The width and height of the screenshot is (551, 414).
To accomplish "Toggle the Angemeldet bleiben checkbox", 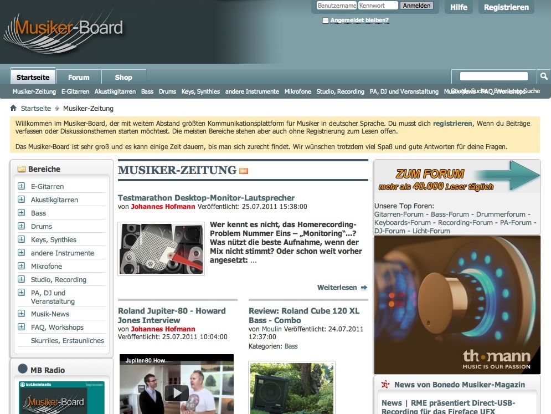I will 326,21.
